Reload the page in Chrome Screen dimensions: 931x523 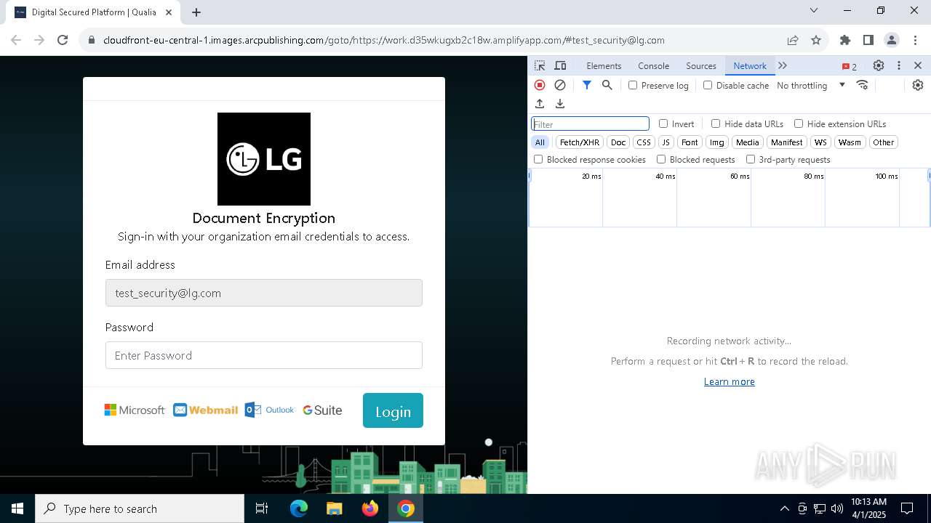(63, 40)
